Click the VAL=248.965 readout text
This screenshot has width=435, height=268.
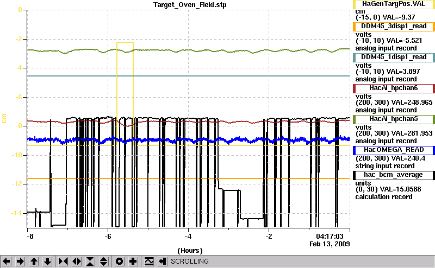(412, 103)
